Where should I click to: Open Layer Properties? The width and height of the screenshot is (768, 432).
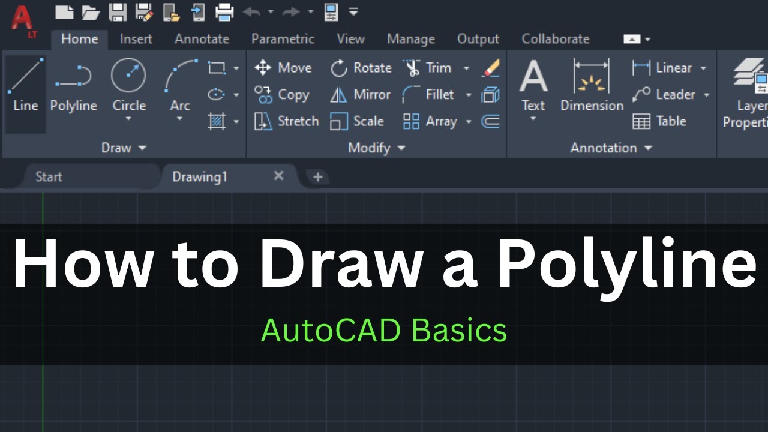[x=746, y=93]
